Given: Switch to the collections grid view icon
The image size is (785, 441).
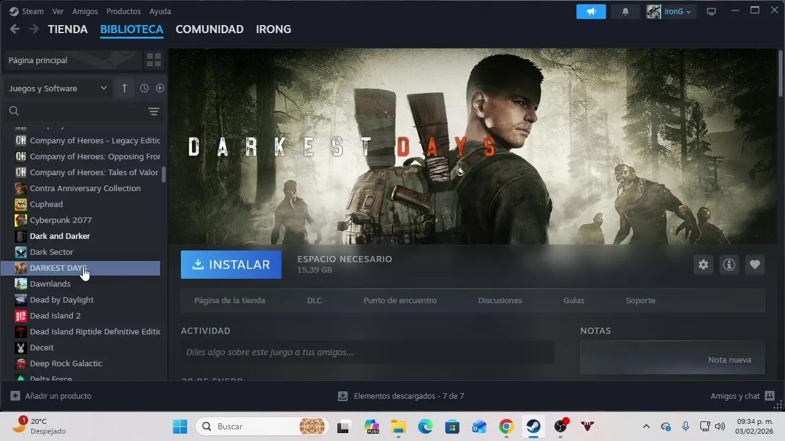Looking at the screenshot, I should point(154,60).
